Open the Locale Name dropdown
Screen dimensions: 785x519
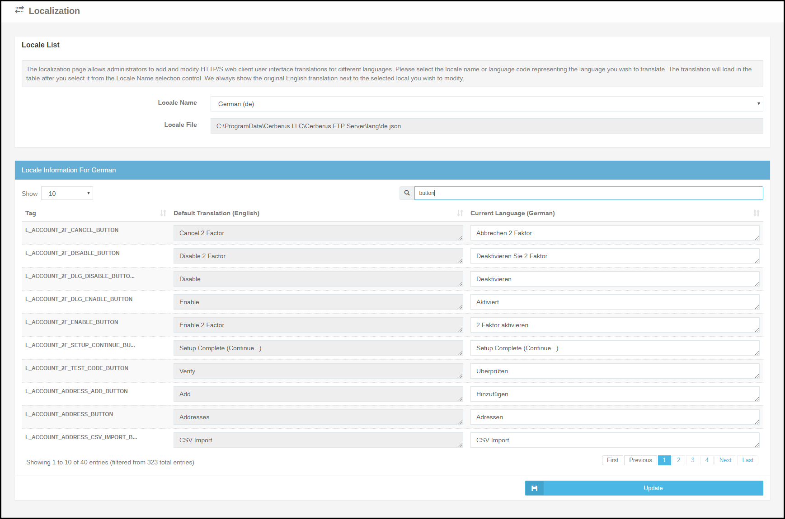pos(487,104)
